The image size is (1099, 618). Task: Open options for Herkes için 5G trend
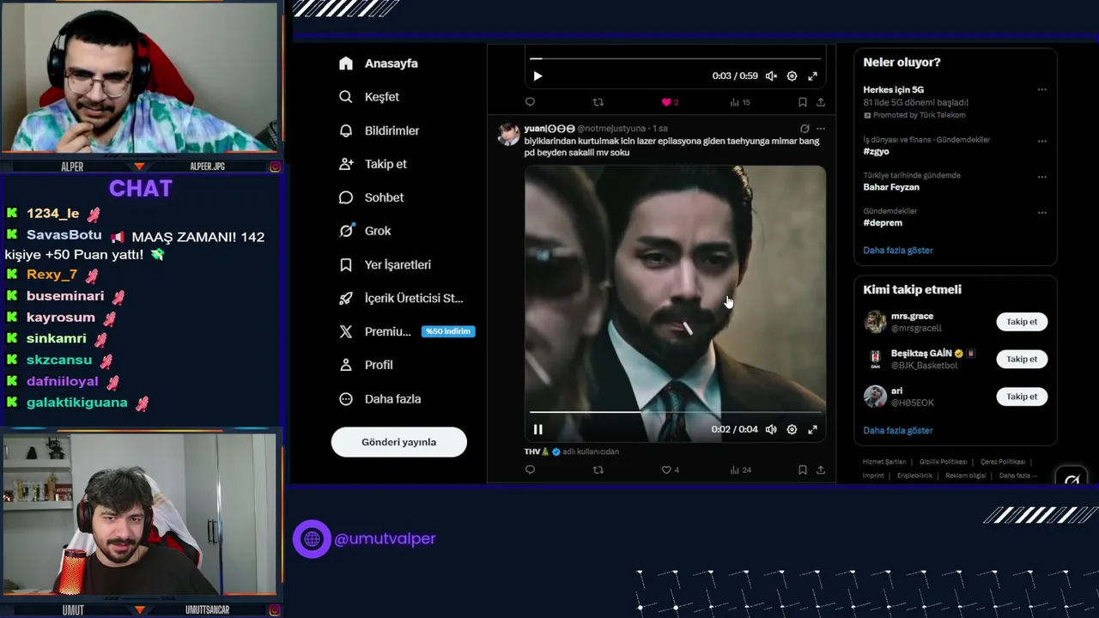coord(1041,89)
